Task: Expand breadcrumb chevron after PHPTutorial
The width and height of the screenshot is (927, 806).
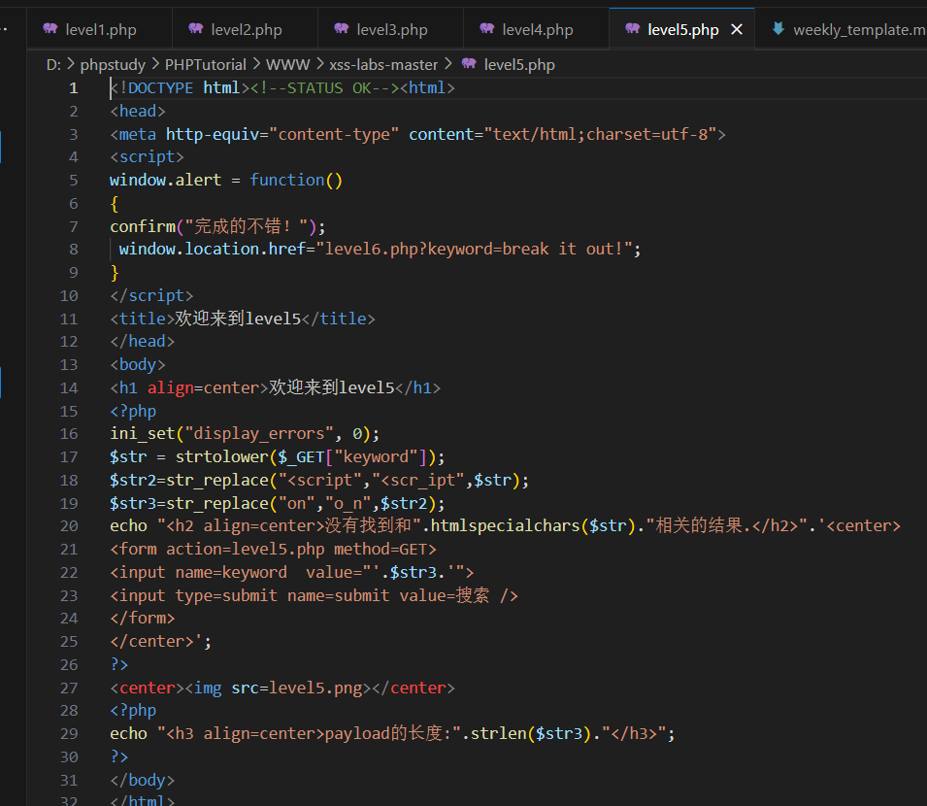Action: coord(256,64)
